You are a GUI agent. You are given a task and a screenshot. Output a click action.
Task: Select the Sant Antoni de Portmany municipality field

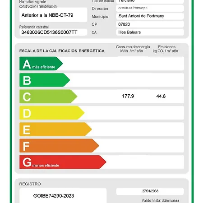(x=150, y=16)
